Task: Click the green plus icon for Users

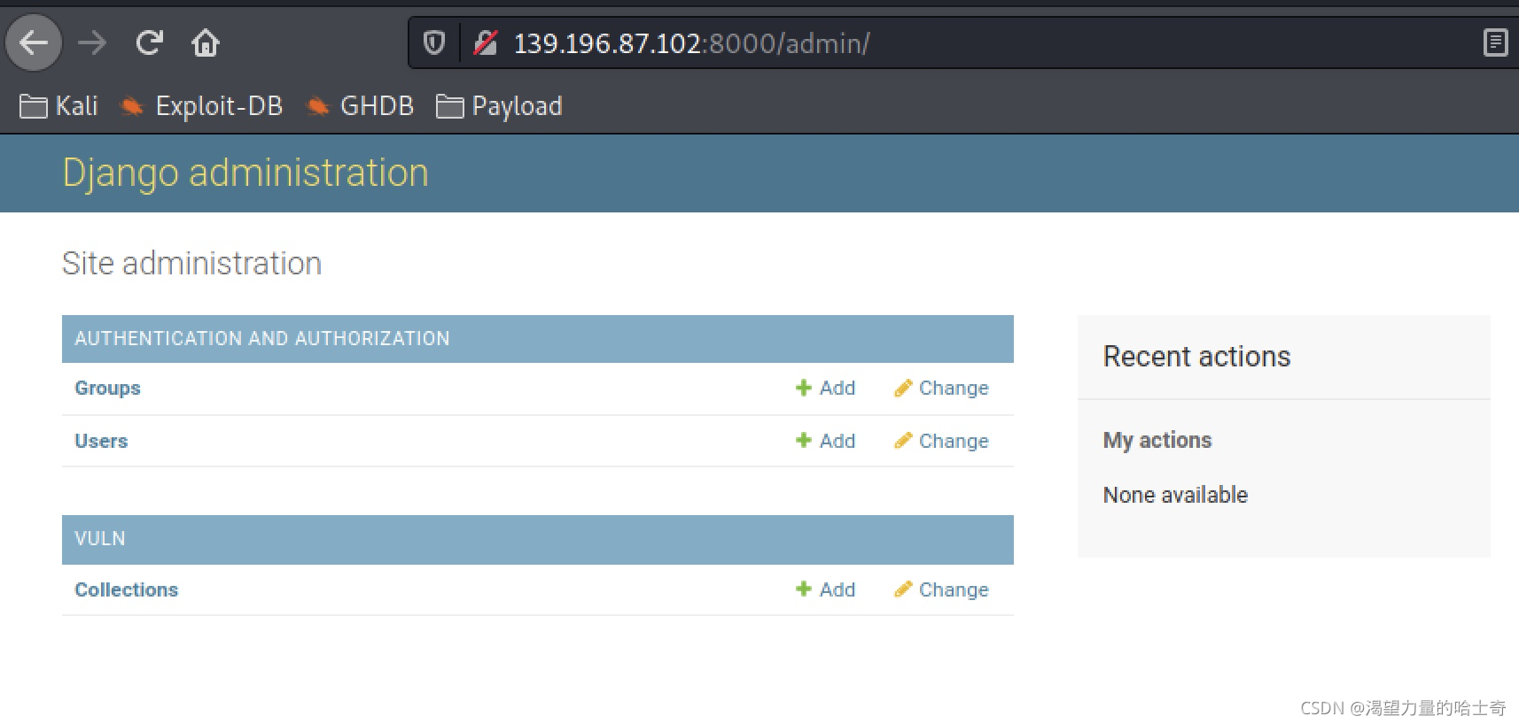Action: [804, 440]
